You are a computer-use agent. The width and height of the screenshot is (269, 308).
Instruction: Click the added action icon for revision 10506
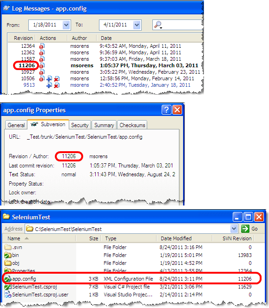tap(49, 79)
